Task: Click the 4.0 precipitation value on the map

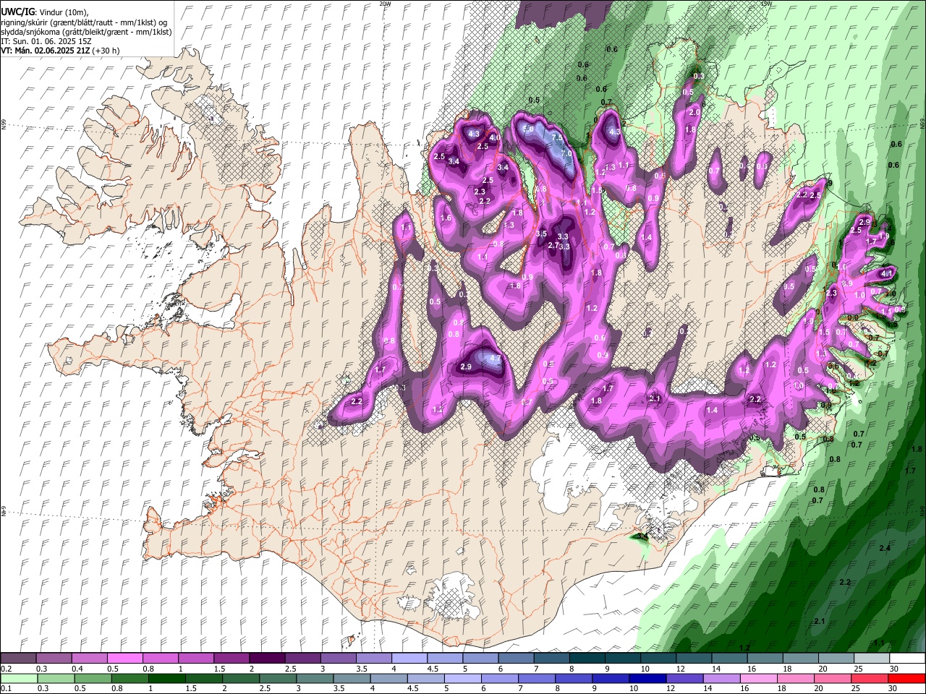Action: click(495, 137)
